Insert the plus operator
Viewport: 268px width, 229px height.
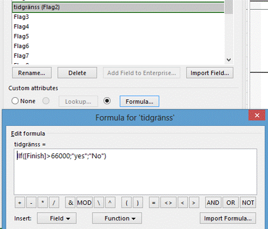click(19, 203)
